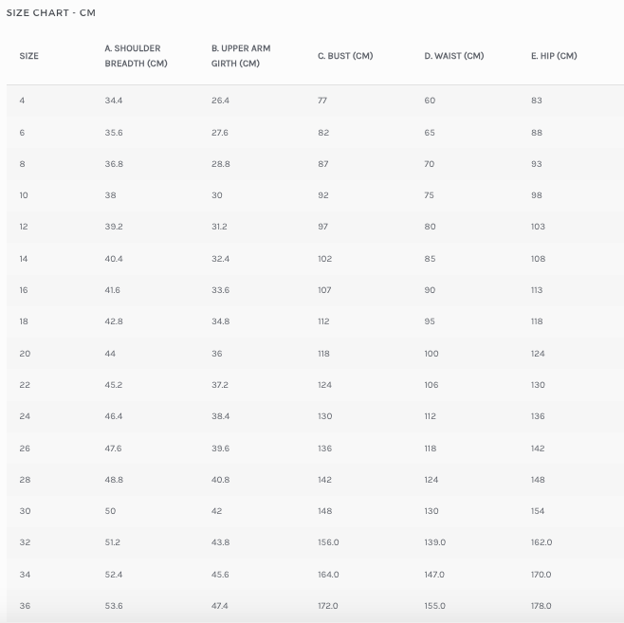
Task: Click the hip value for size 10
Action: point(537,195)
